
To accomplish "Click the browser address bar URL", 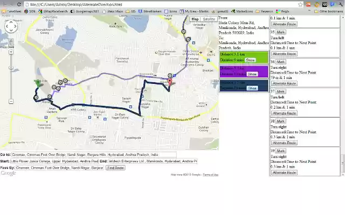I will tap(76, 4).
